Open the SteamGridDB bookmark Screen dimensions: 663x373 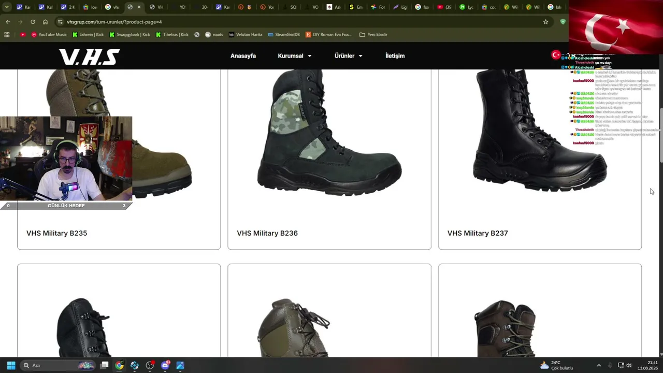click(x=283, y=35)
